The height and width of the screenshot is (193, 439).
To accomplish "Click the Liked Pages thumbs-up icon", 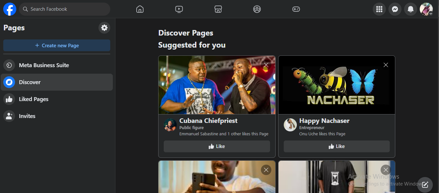I will click(x=9, y=99).
